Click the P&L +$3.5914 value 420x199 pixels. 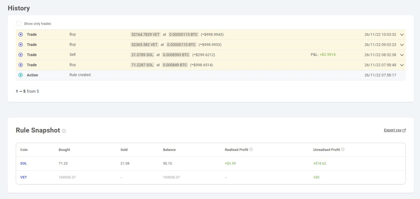pyautogui.click(x=327, y=55)
